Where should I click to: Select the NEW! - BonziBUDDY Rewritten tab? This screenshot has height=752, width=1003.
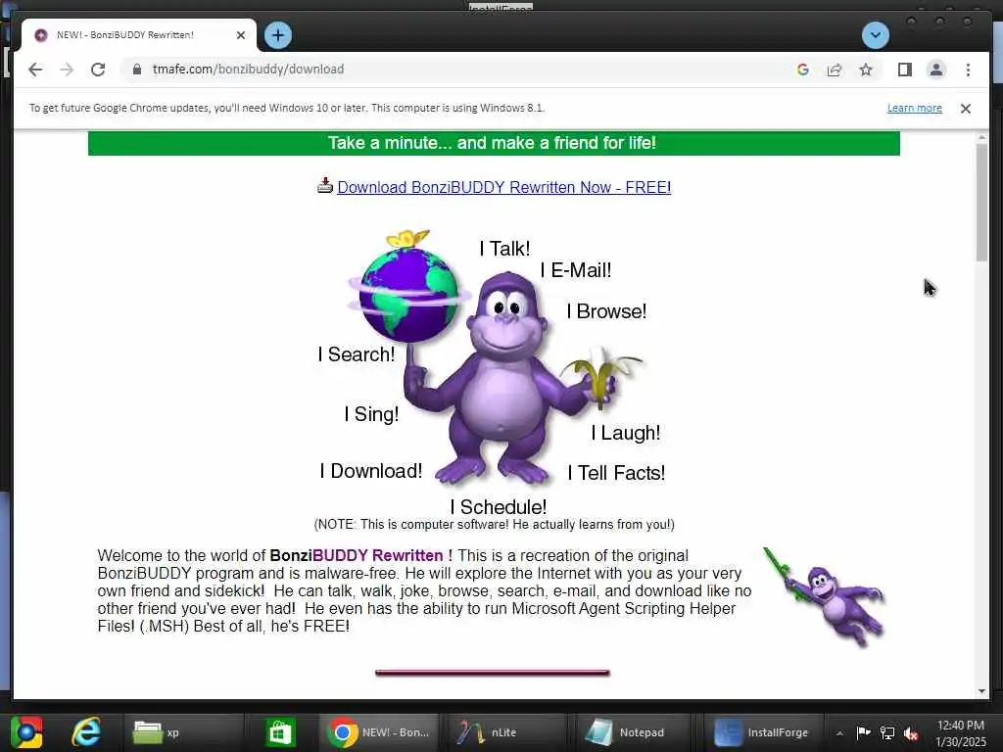pos(139,35)
